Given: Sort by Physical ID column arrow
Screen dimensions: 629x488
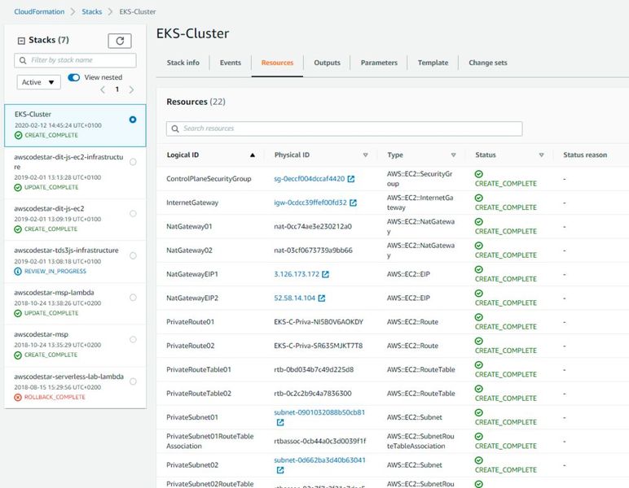Looking at the screenshot, I should pos(366,155).
